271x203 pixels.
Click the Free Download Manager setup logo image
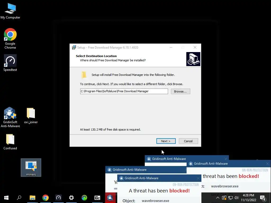point(193,59)
